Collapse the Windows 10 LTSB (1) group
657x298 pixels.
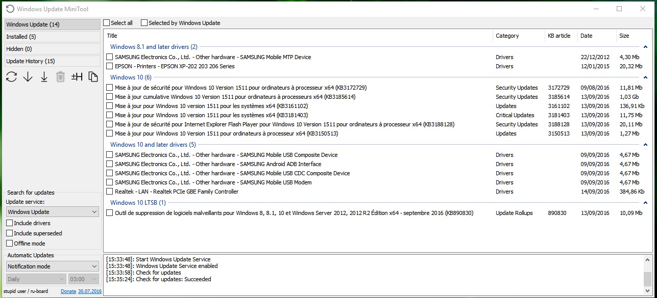pos(645,203)
